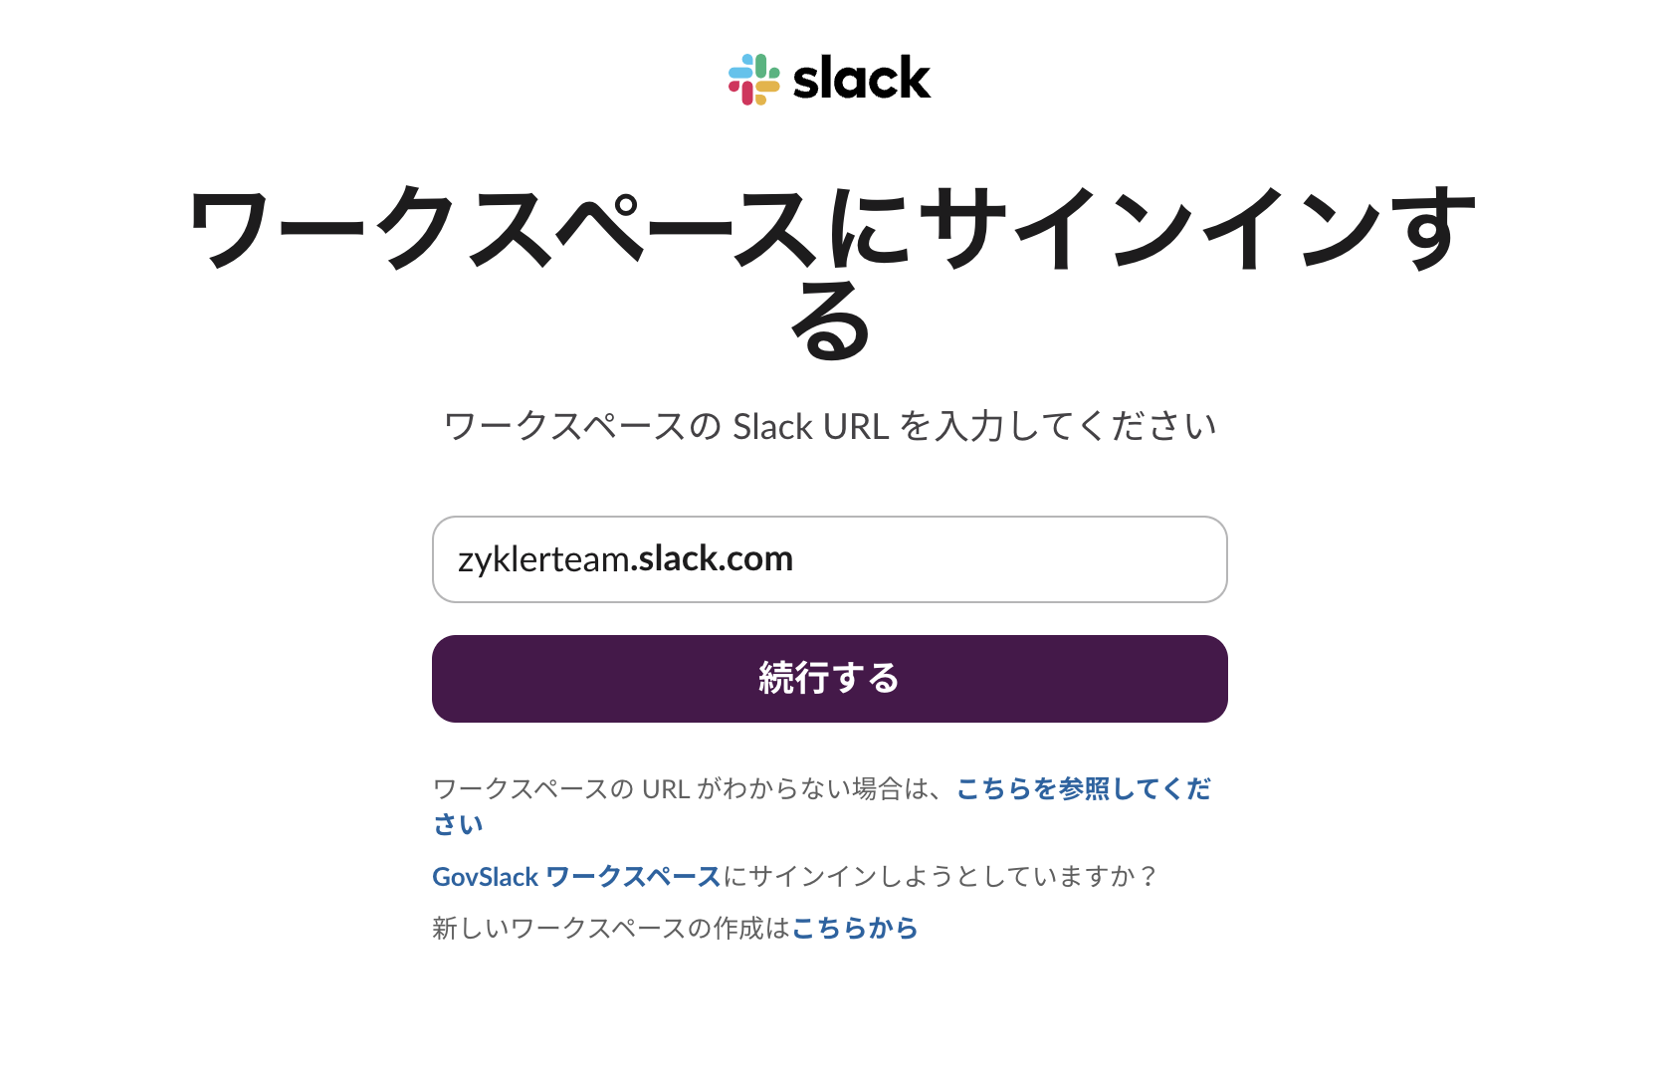Click the blue segment of the Slack logo
1674x1075 pixels.
[740, 73]
